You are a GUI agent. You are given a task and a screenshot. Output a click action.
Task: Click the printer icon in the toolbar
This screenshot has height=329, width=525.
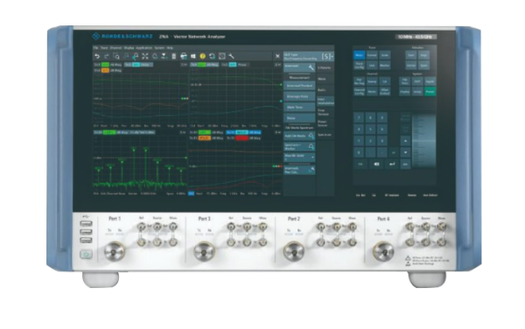point(184,56)
